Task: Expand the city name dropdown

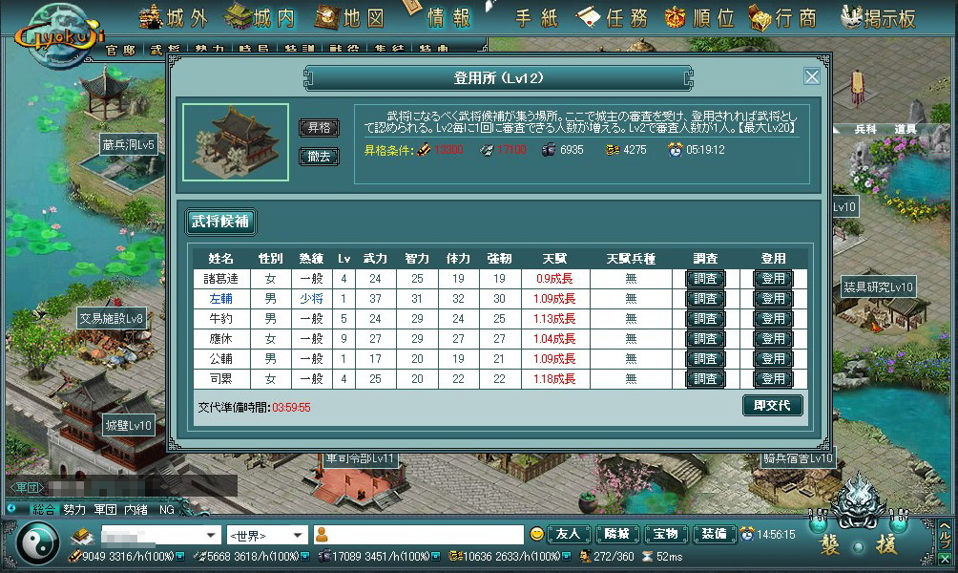Action: (x=211, y=535)
